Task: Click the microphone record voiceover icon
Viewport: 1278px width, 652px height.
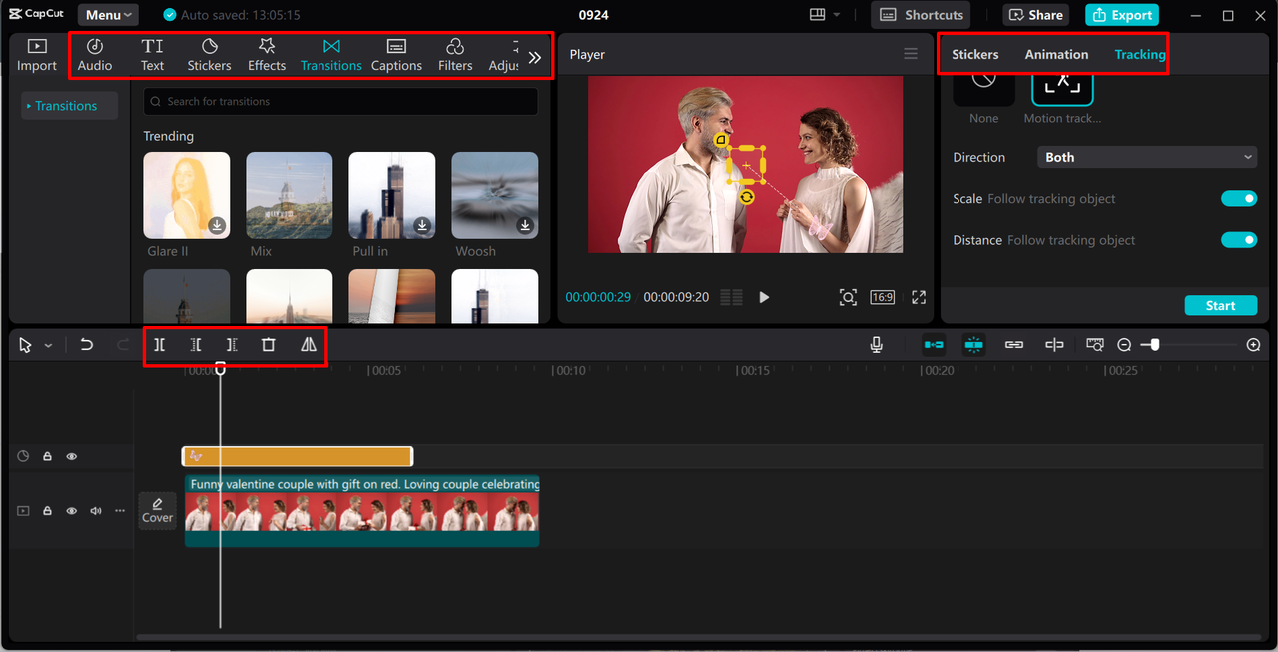Action: (876, 344)
